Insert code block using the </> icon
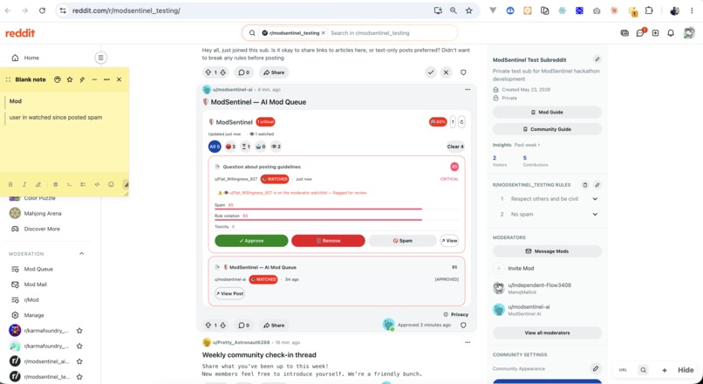This screenshot has height=384, width=703. pos(97,184)
